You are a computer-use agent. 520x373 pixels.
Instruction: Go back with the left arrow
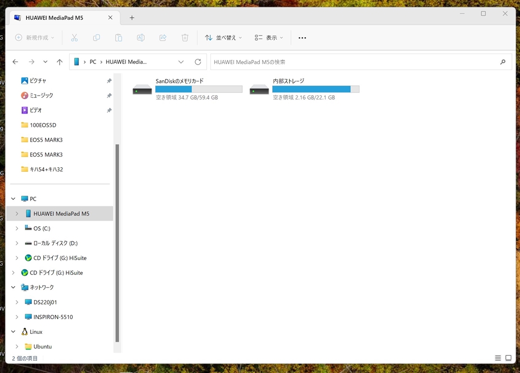pyautogui.click(x=15, y=61)
